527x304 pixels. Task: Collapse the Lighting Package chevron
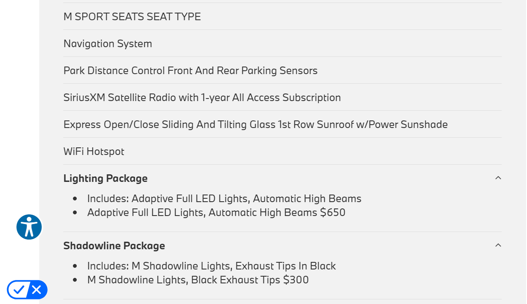coord(498,178)
